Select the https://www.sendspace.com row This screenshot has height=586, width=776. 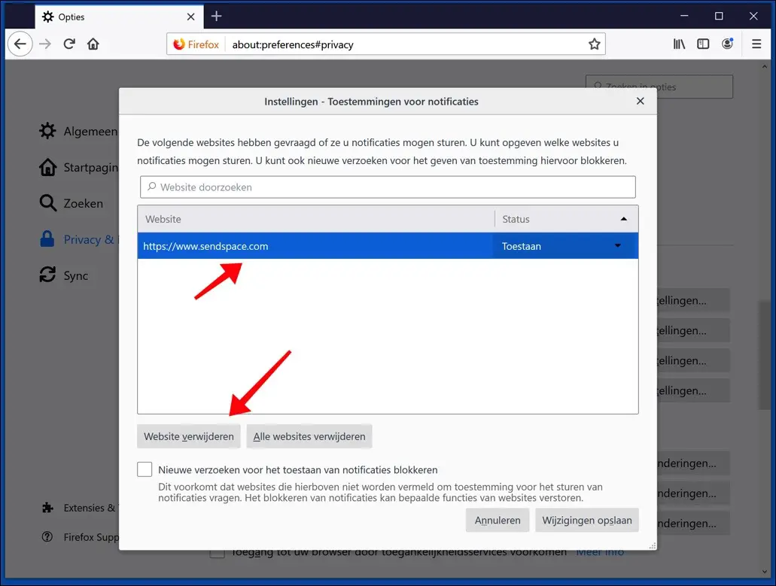tap(388, 246)
